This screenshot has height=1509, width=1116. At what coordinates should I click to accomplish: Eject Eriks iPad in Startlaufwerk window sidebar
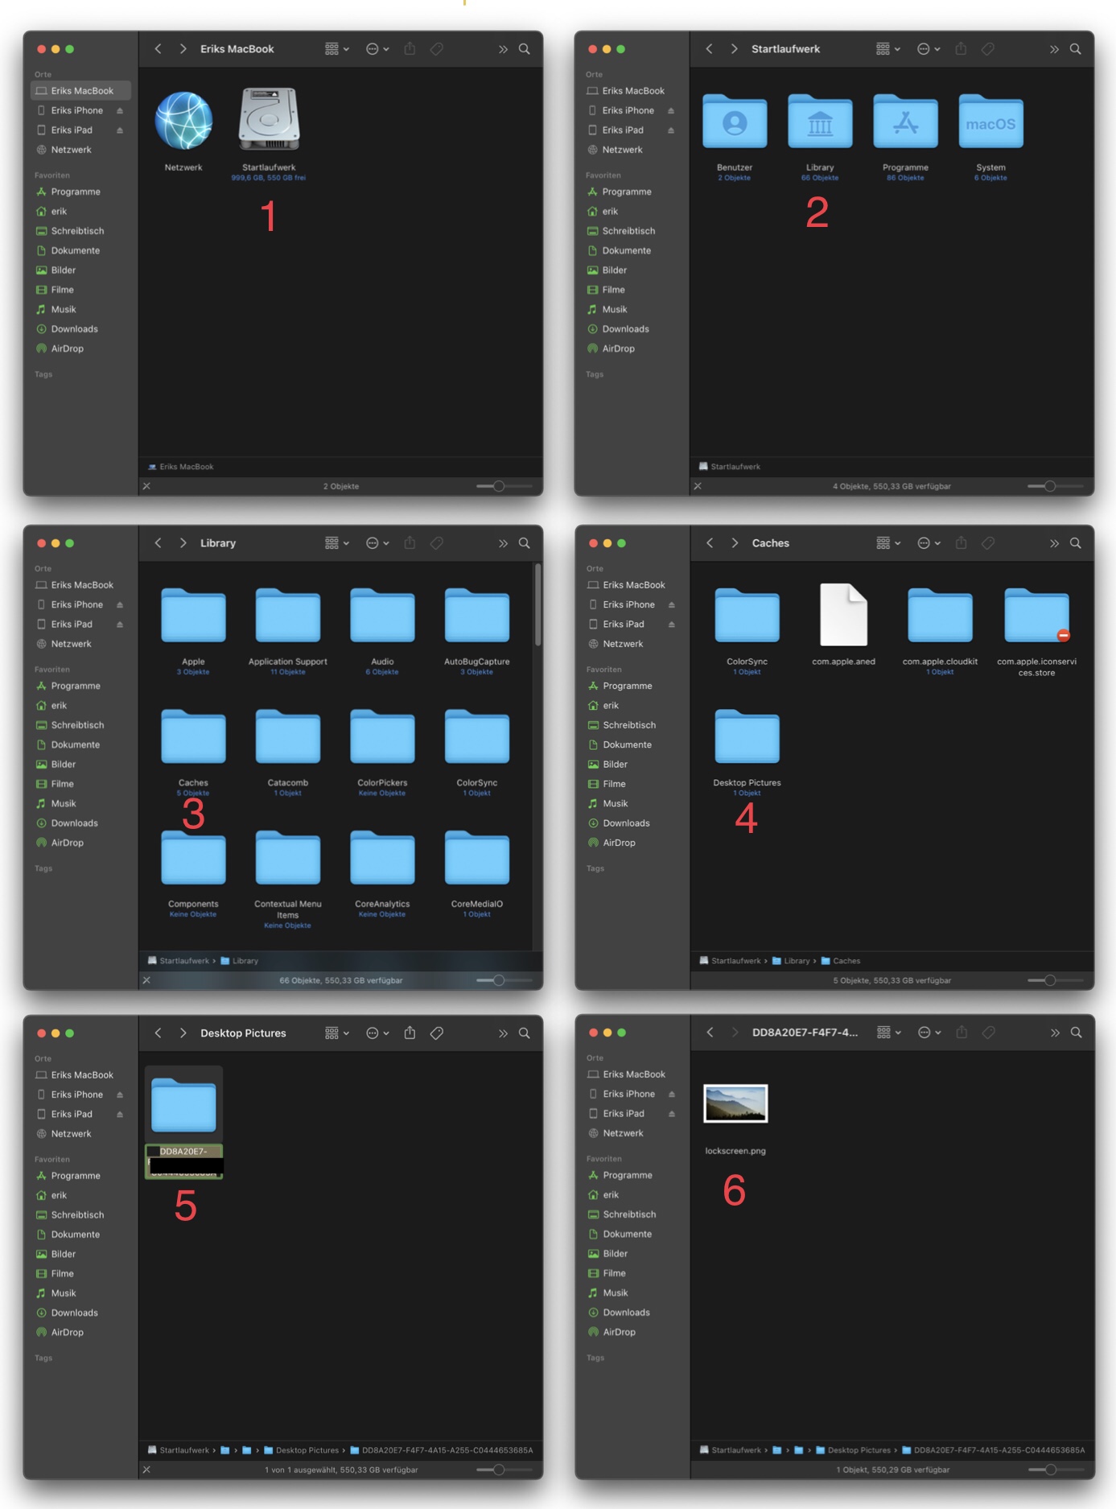tap(671, 130)
